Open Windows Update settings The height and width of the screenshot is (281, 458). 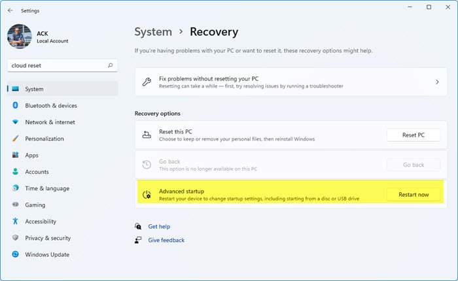pyautogui.click(x=47, y=255)
